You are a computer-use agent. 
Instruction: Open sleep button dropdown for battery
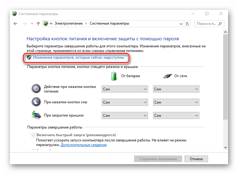coord(125,102)
